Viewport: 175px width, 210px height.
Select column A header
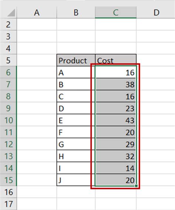click(37, 13)
